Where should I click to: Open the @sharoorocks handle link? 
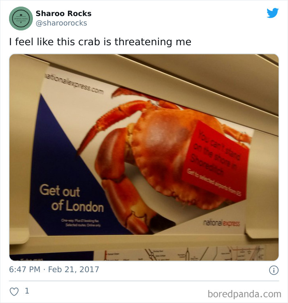pos(61,23)
